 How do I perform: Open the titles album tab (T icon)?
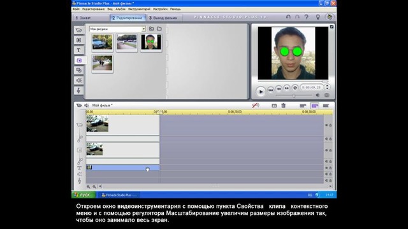pos(79,50)
